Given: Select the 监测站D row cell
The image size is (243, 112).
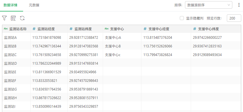Looking at the screenshot, I should [x=16, y=63].
